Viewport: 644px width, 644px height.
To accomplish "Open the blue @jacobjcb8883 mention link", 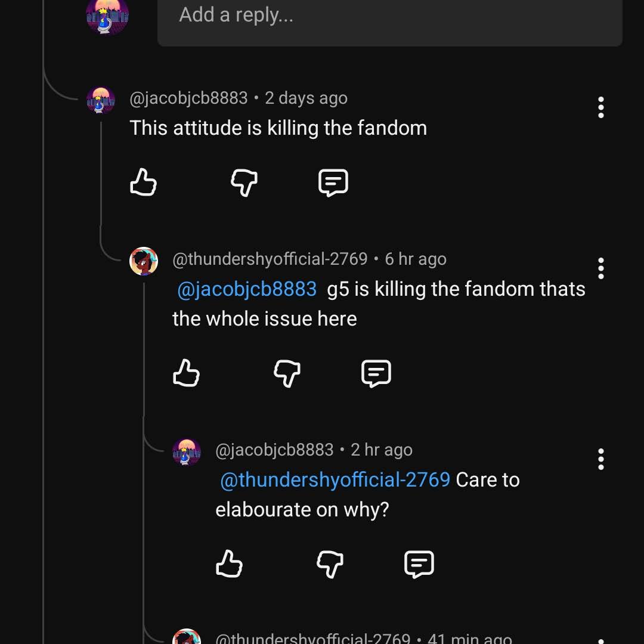I will coord(247,289).
